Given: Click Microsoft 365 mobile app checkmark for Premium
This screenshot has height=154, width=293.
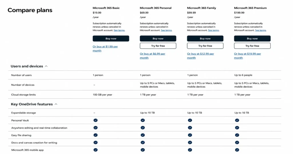Looking at the screenshot, I should pyautogui.click(x=237, y=150).
